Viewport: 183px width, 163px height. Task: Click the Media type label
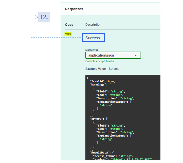pos(92,50)
